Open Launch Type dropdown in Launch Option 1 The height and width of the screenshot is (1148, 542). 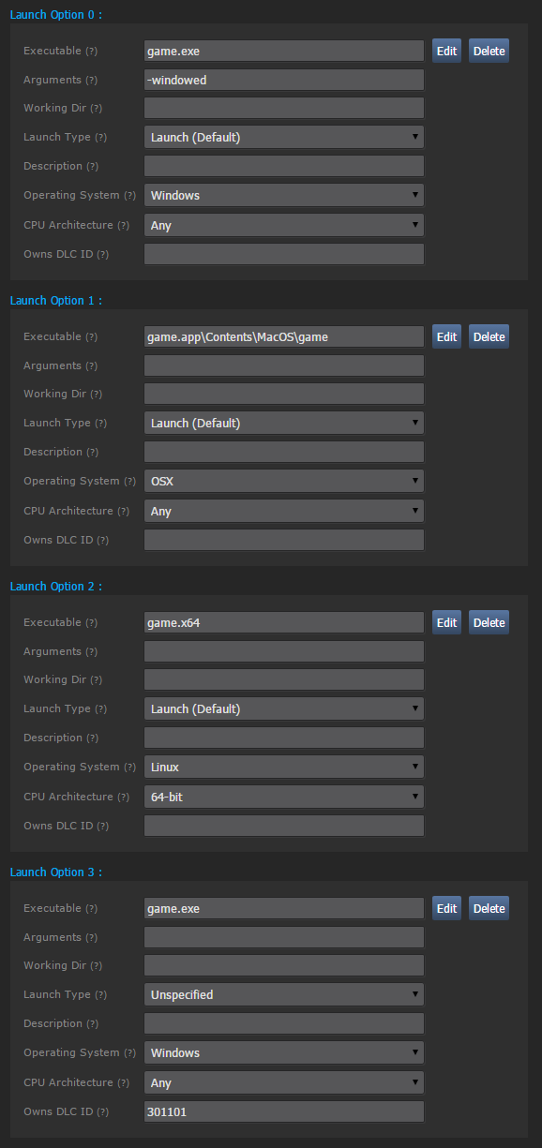pyautogui.click(x=284, y=423)
